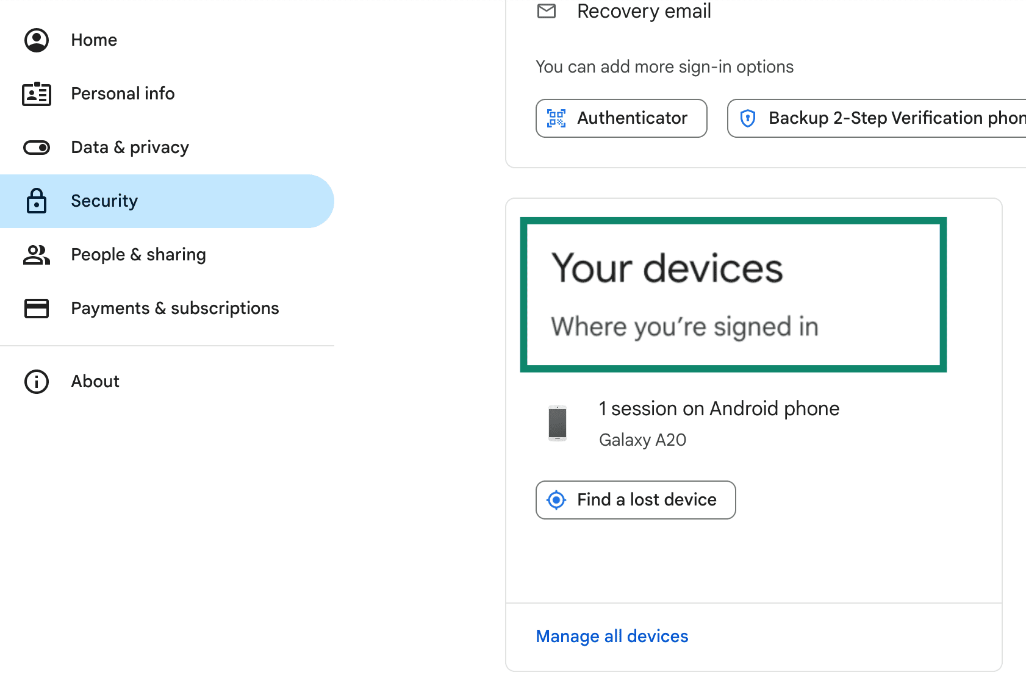Click the Recovery email envelope icon
This screenshot has width=1026, height=700.
tap(547, 11)
